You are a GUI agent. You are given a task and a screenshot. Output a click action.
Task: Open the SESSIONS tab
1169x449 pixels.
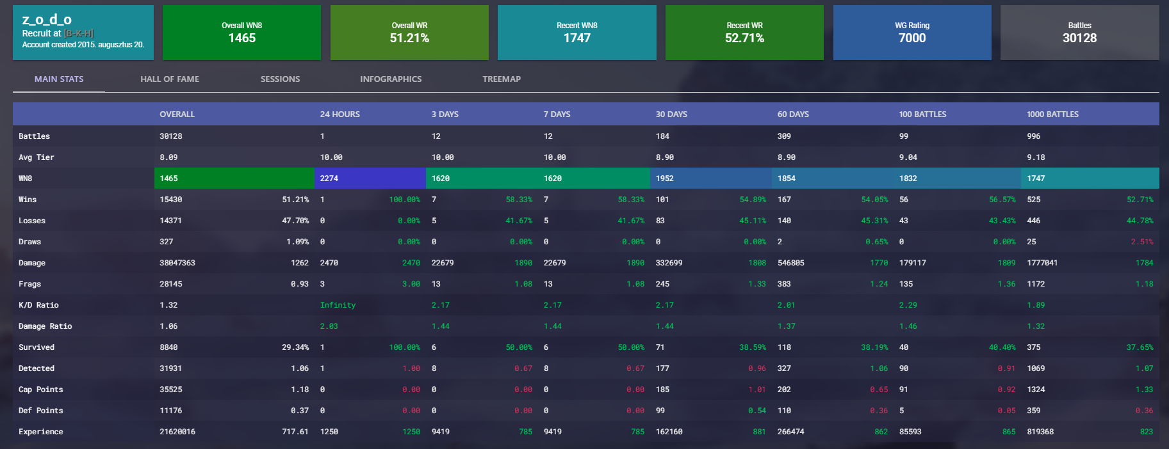tap(280, 79)
